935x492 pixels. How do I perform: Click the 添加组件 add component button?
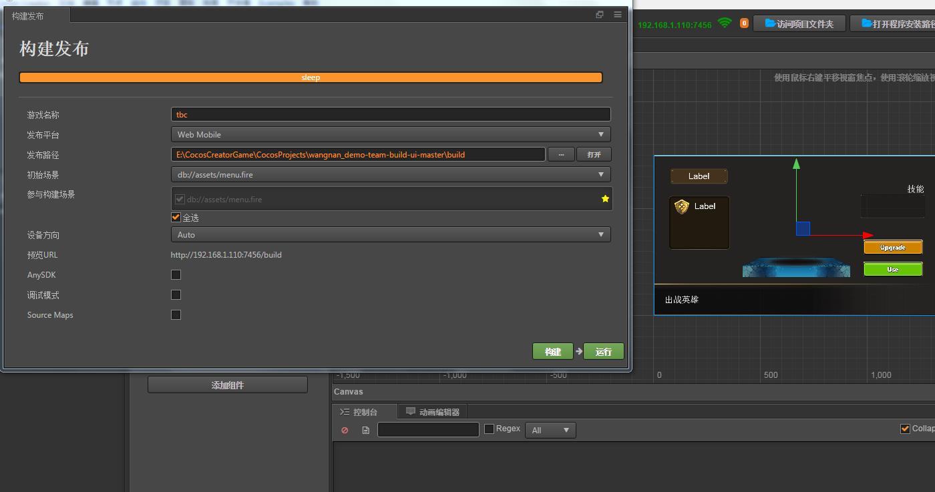228,385
